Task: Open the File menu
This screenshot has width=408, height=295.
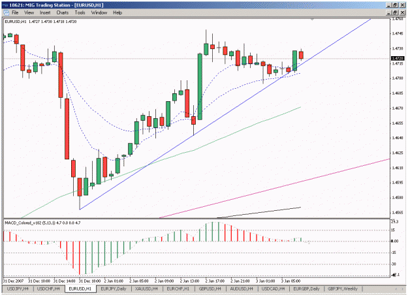Action: coord(15,12)
